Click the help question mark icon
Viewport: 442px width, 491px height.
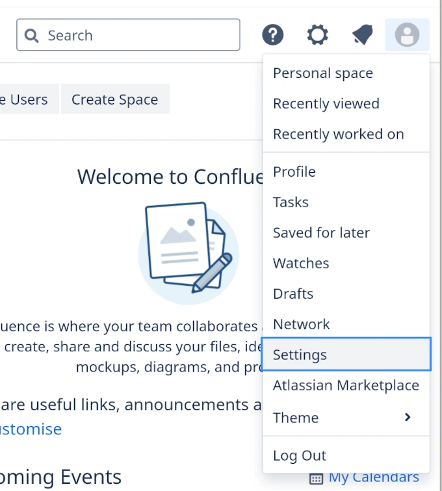tap(273, 35)
